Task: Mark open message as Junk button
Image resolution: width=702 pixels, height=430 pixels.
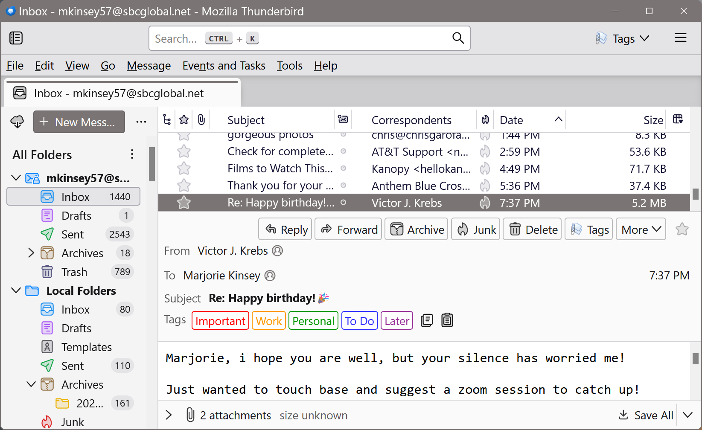Action: click(x=475, y=229)
